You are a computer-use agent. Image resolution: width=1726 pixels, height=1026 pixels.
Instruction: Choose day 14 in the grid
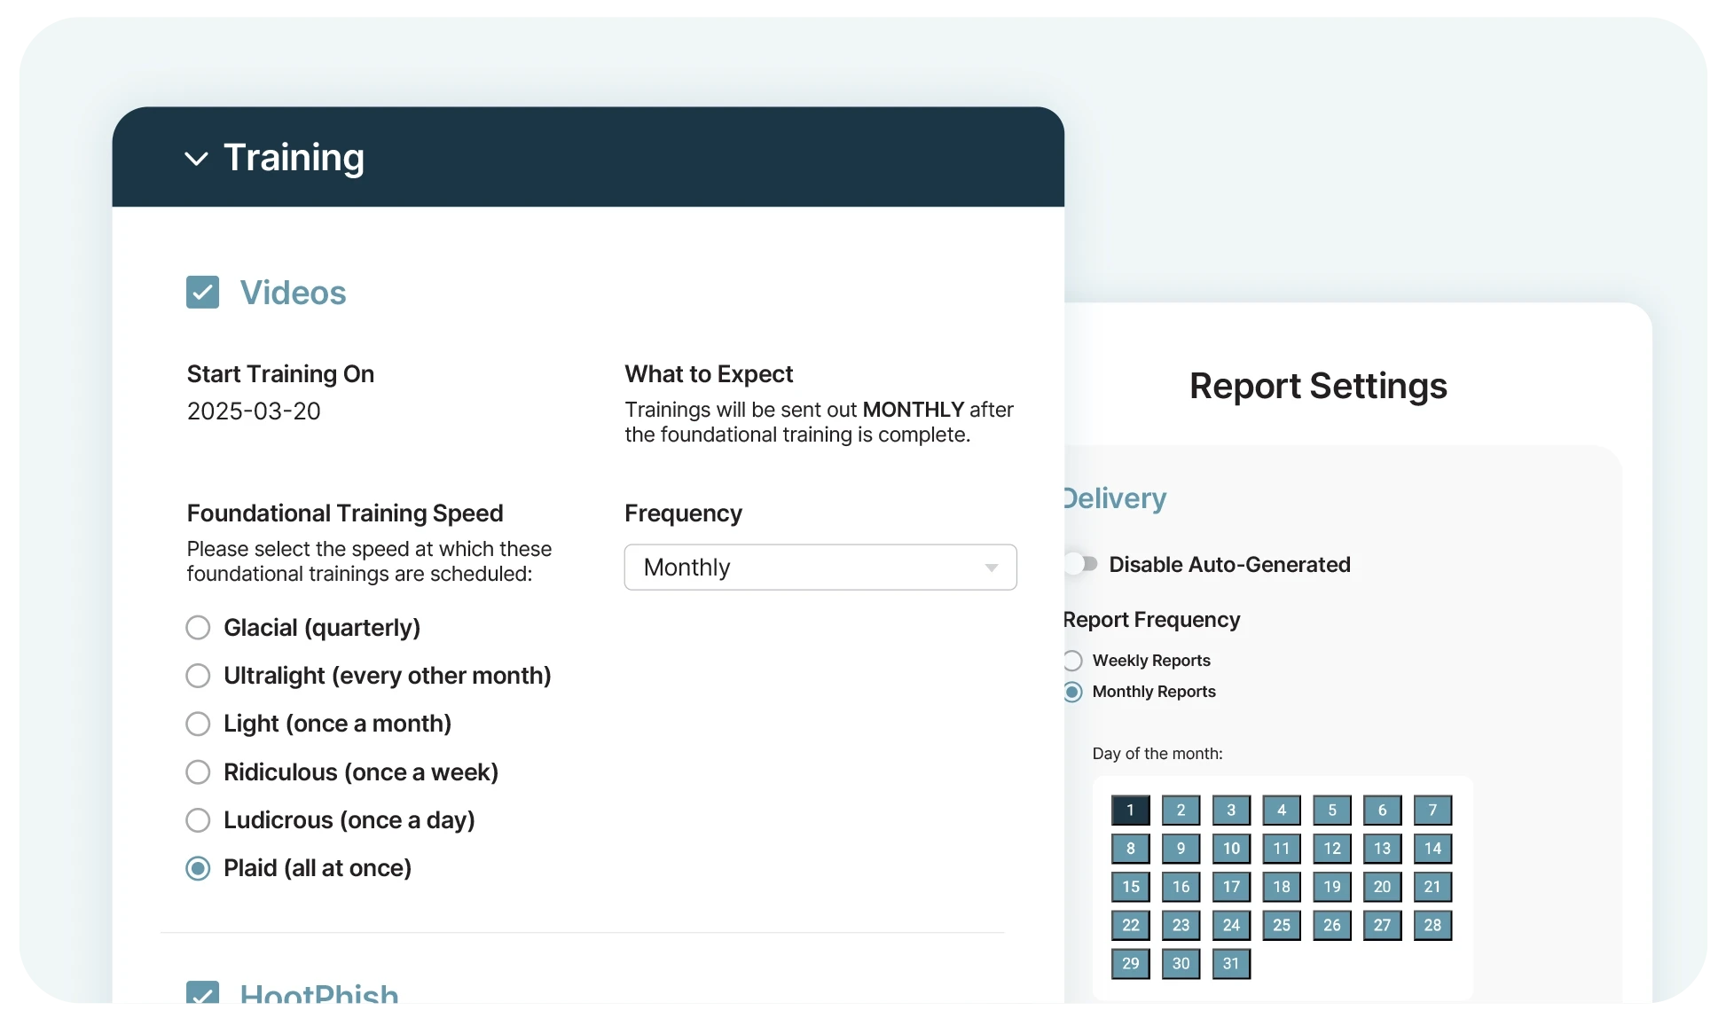pos(1432,849)
